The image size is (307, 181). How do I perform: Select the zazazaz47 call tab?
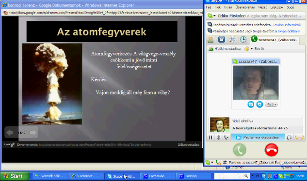(x=275, y=40)
